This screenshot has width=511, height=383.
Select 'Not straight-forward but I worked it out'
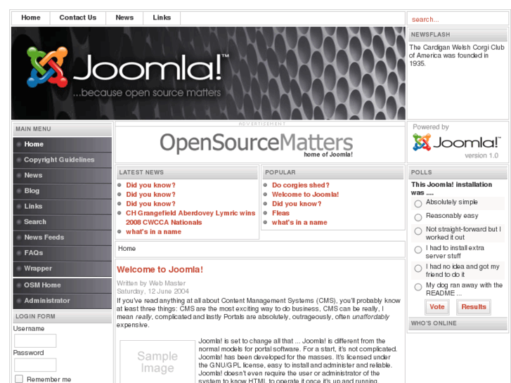coord(418,231)
